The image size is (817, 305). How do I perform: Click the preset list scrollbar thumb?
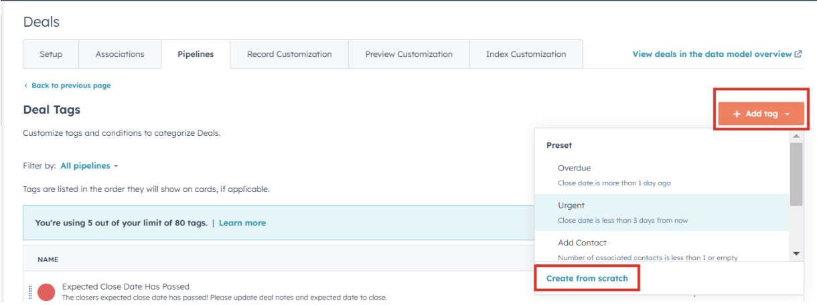click(796, 174)
